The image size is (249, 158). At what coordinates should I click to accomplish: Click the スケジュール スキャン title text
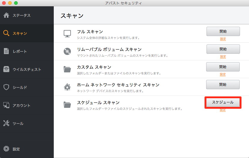pos(98,103)
